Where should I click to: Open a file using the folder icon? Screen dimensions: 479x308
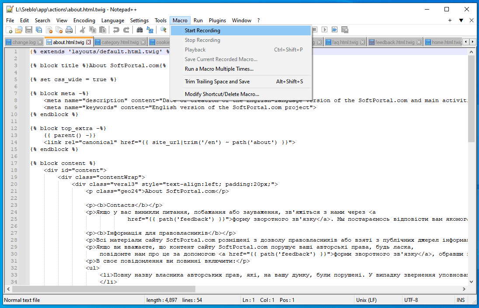tap(19, 30)
